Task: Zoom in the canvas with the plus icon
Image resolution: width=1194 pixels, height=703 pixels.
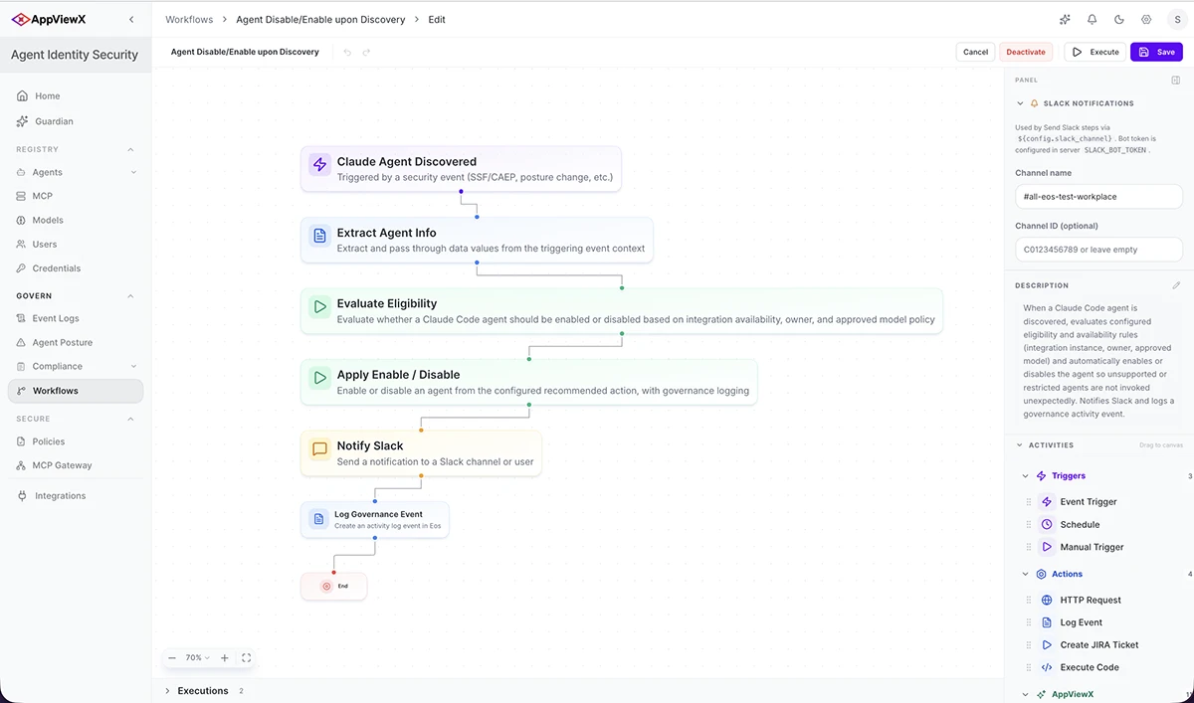Action: (225, 658)
